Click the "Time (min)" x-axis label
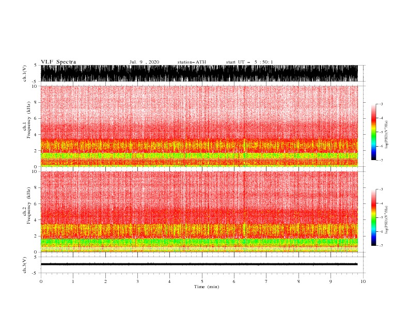409x316 pixels. 207,287
